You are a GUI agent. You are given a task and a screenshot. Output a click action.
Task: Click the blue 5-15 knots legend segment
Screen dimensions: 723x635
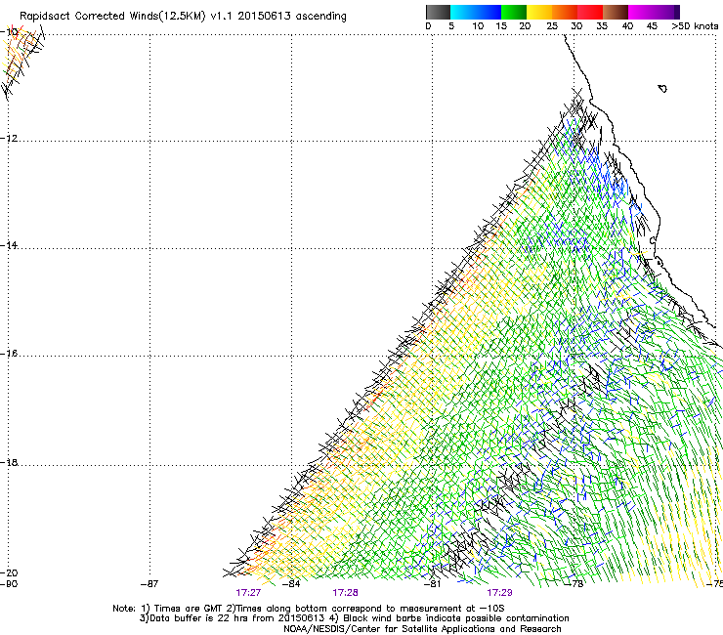pyautogui.click(x=476, y=12)
